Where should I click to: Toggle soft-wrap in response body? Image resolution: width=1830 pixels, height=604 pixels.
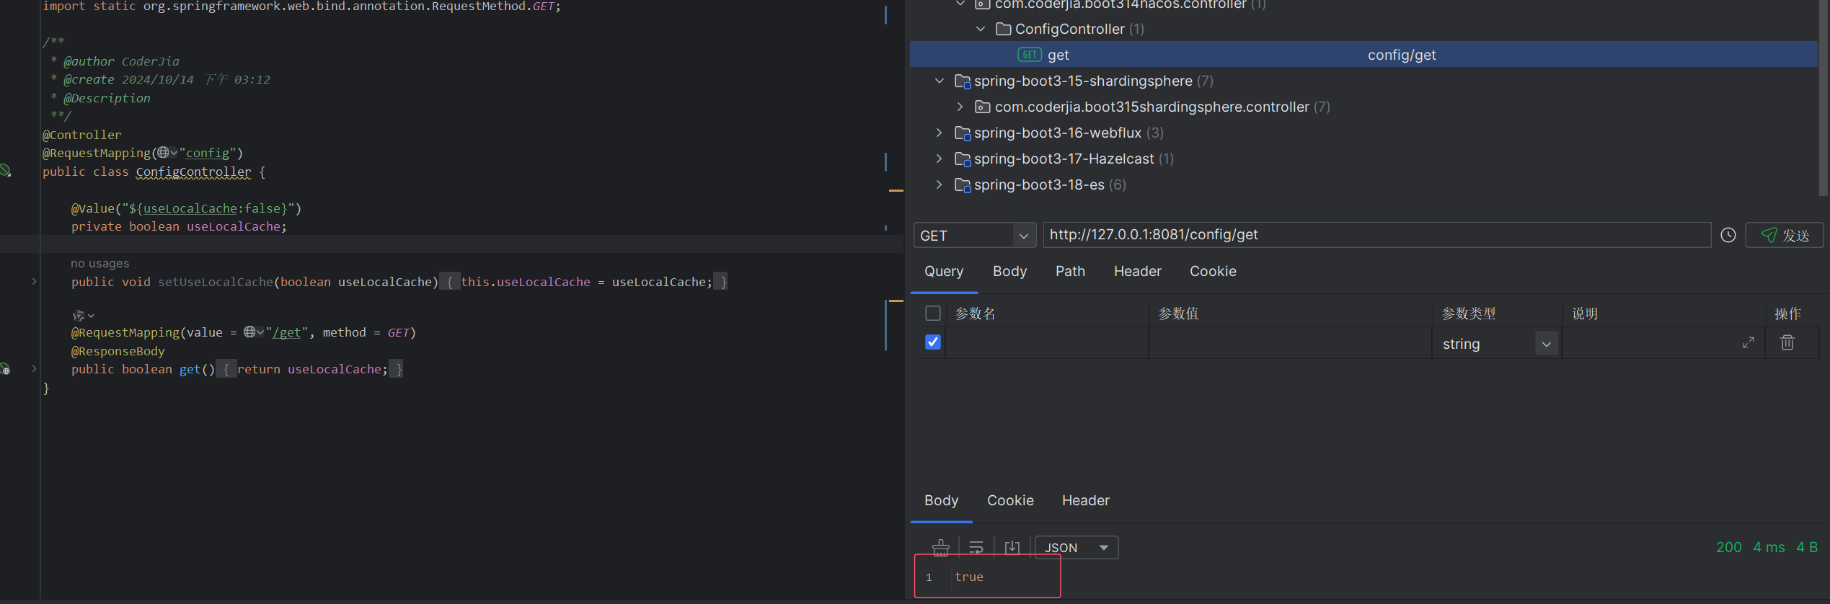976,548
